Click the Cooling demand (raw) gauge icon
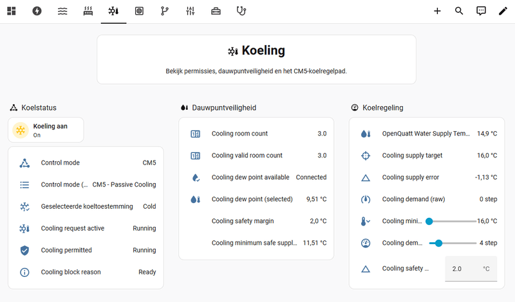 tap(366, 199)
